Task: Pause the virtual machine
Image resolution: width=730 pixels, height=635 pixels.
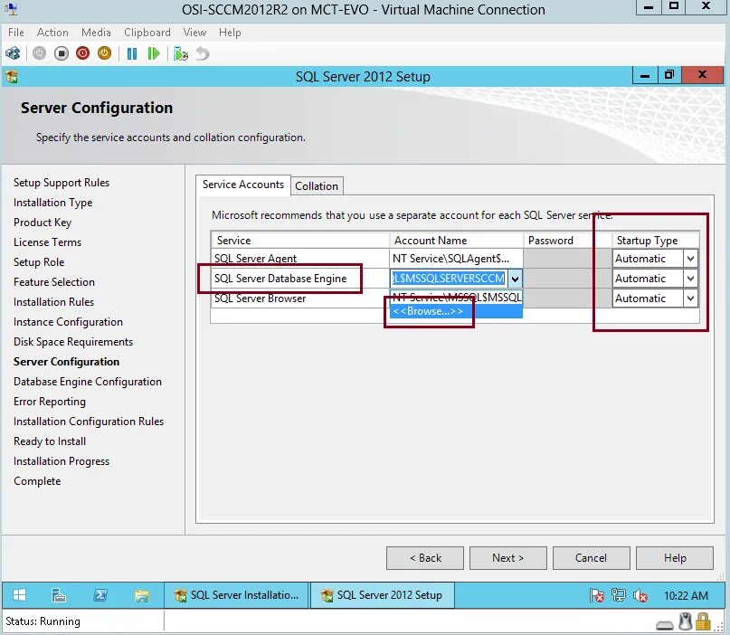Action: coord(132,53)
